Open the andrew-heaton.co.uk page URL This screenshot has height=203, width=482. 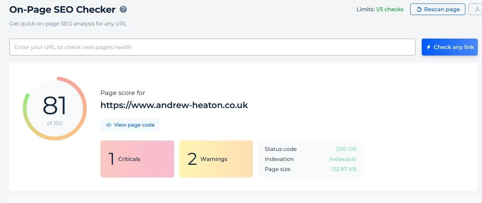(x=174, y=105)
